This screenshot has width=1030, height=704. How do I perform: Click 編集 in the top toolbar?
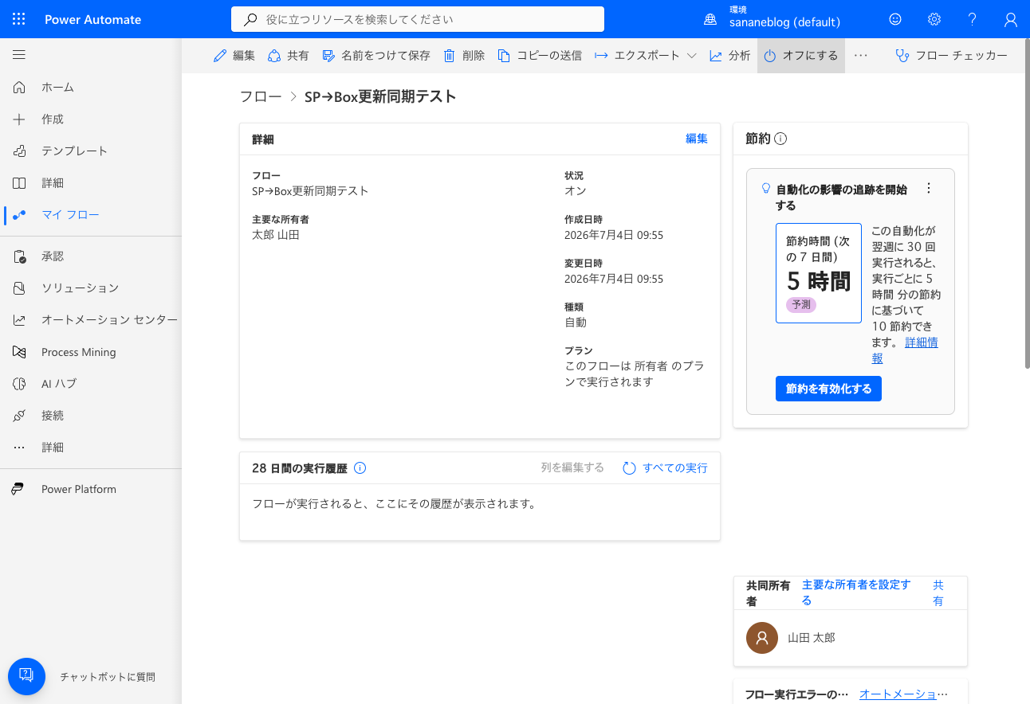click(x=234, y=56)
